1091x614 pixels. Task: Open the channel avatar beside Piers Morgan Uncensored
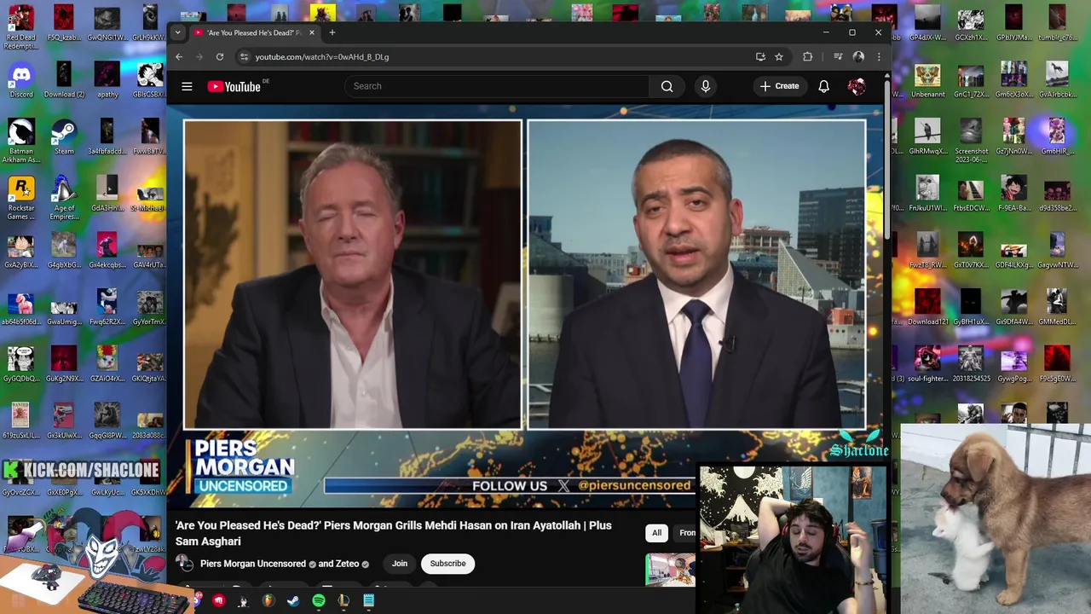(x=184, y=564)
